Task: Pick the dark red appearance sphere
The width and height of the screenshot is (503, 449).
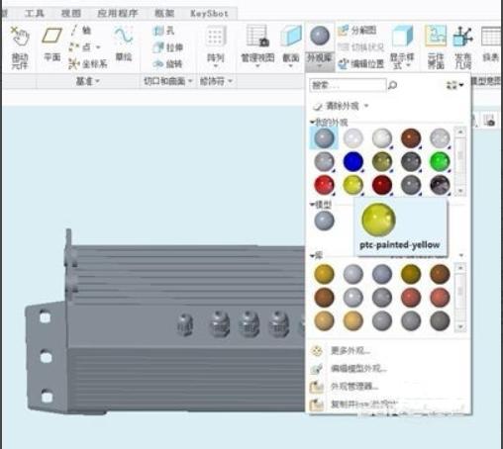Action: pyautogui.click(x=382, y=185)
